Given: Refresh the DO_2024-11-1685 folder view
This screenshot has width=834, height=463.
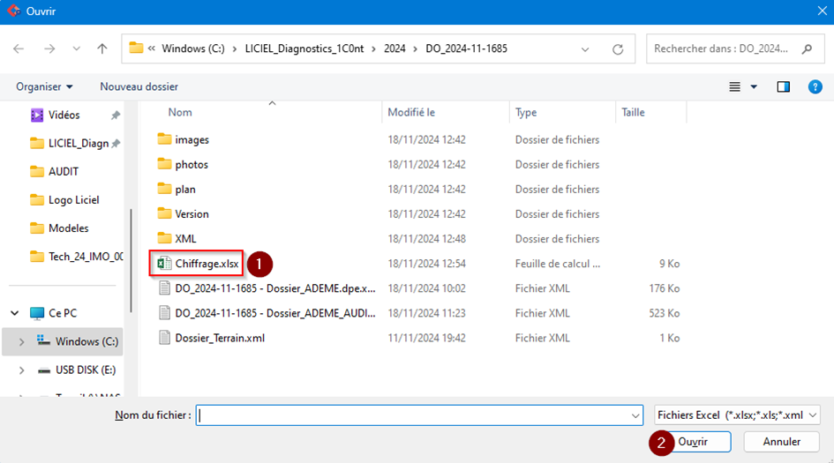Looking at the screenshot, I should point(618,49).
